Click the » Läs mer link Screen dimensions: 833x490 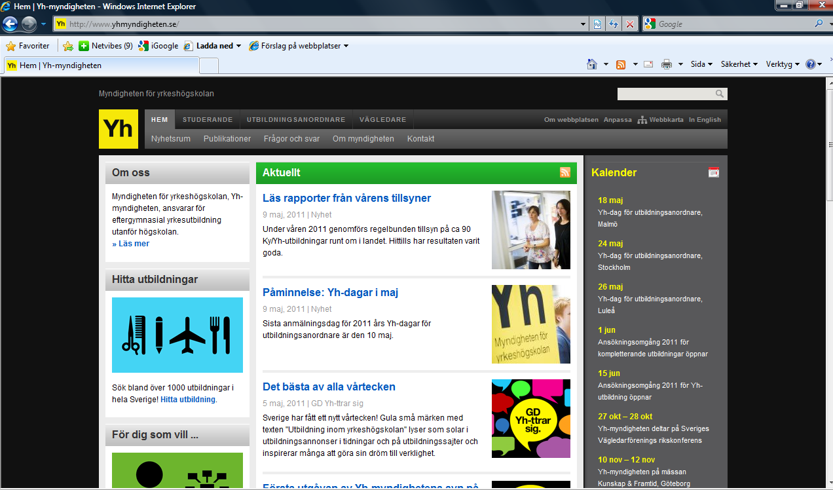[131, 244]
